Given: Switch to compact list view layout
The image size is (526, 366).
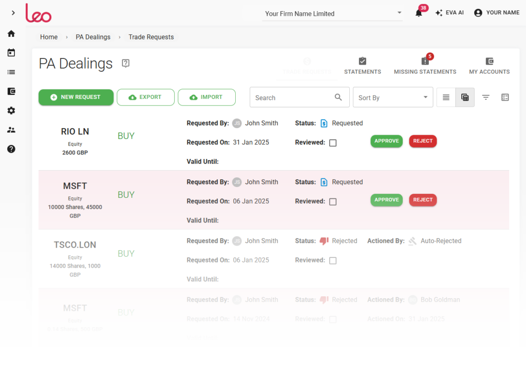Looking at the screenshot, I should (x=445, y=97).
